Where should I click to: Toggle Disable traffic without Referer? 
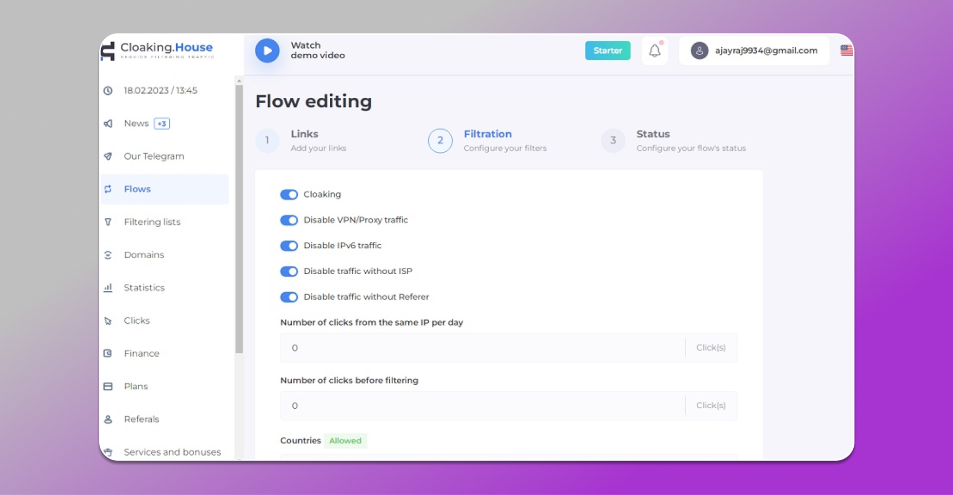click(289, 297)
